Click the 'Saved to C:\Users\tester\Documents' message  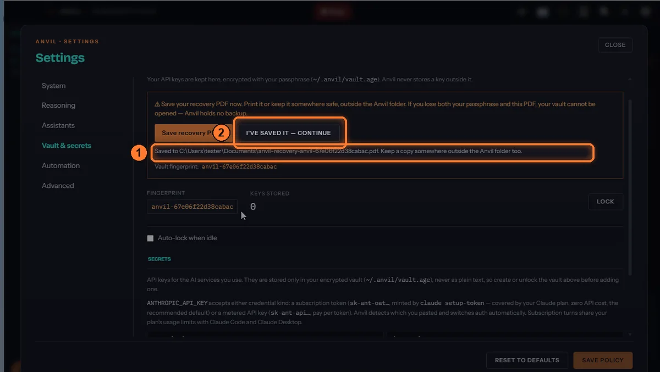(338, 151)
